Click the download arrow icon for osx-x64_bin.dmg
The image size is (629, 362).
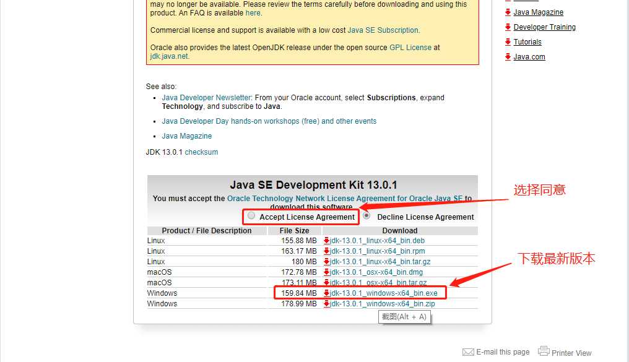pyautogui.click(x=326, y=272)
